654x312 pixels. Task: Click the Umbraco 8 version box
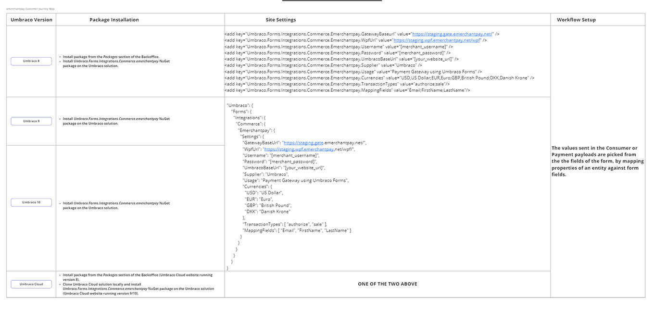[x=31, y=61]
